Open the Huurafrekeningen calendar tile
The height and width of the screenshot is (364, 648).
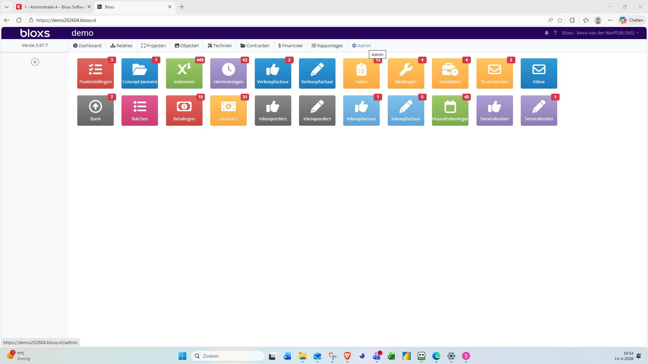[x=450, y=111]
